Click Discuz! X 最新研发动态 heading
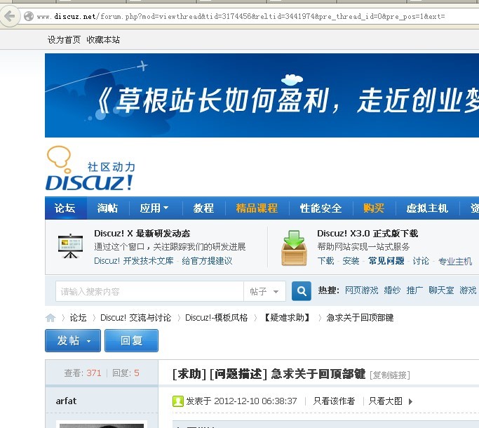The width and height of the screenshot is (479, 428). (142, 234)
